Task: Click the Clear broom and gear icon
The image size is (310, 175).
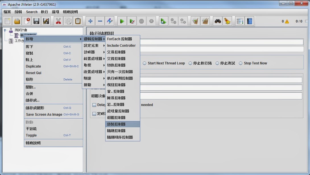Action: coord(196,21)
